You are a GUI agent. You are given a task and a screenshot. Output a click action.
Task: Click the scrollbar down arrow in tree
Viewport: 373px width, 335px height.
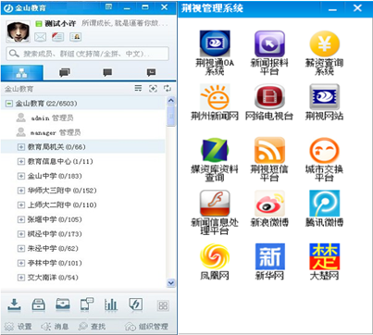171,282
